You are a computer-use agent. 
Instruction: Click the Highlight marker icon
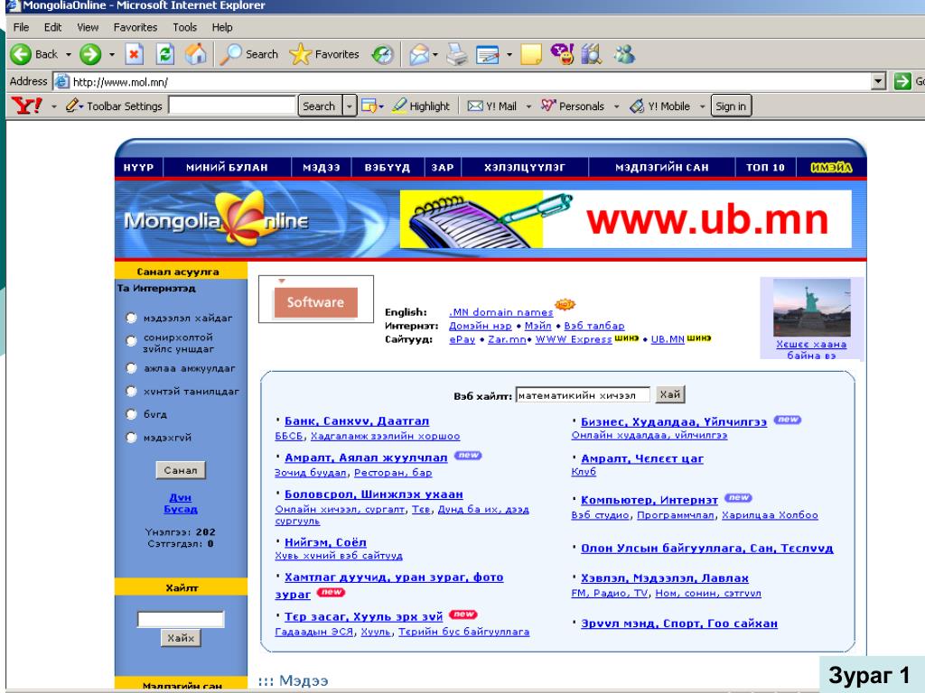pos(400,106)
